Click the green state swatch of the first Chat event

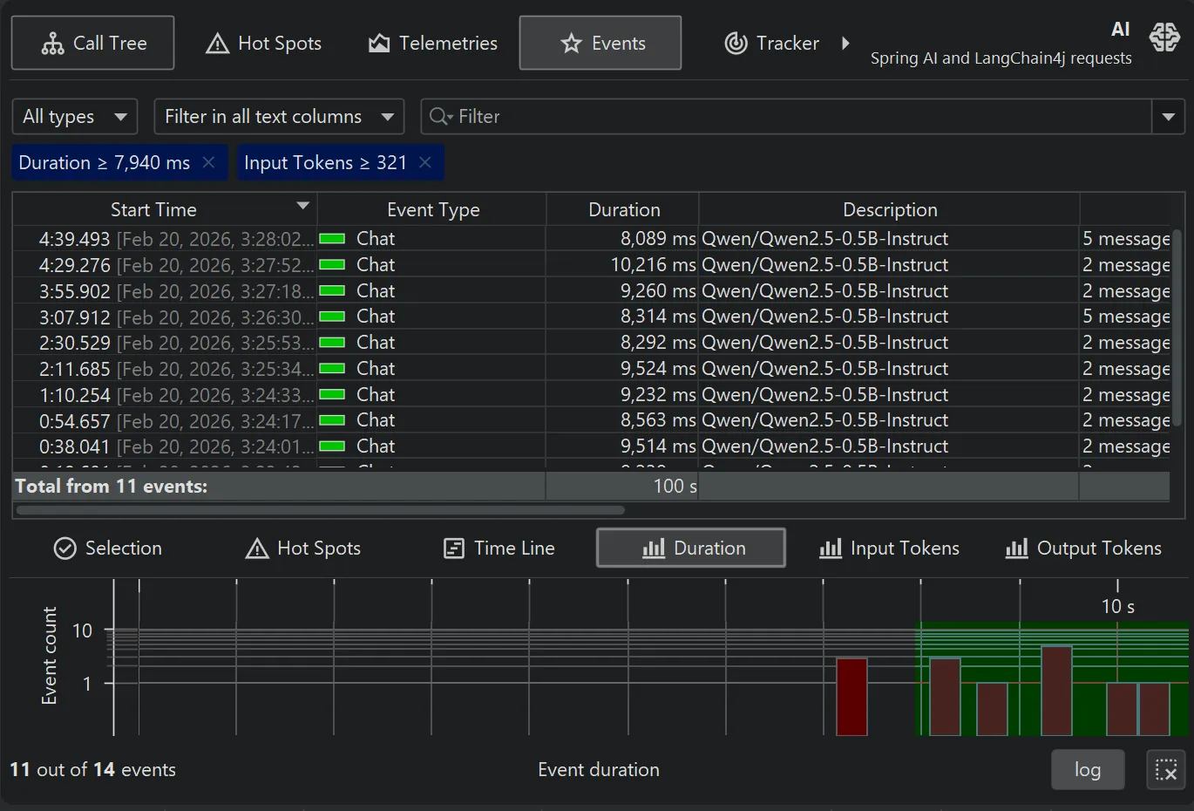[332, 237]
